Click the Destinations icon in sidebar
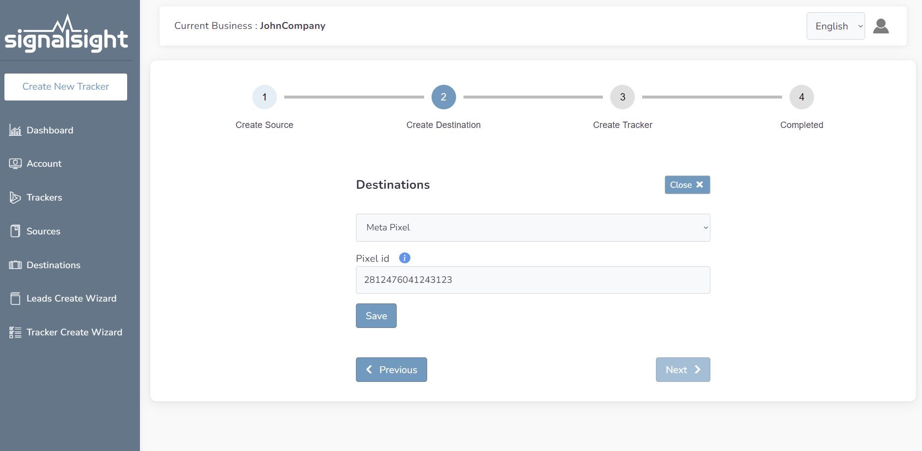 point(15,265)
